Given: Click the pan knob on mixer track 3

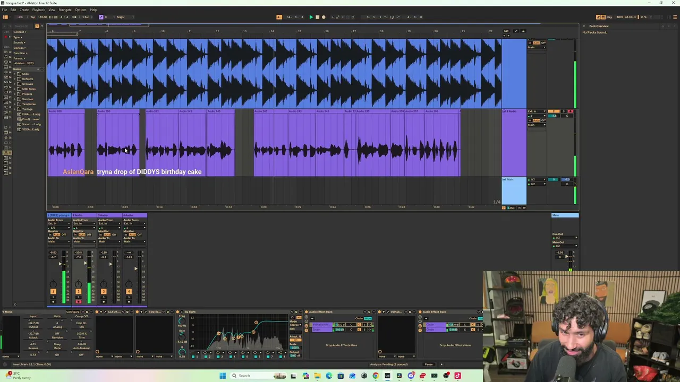Looking at the screenshot, I should [x=104, y=283].
